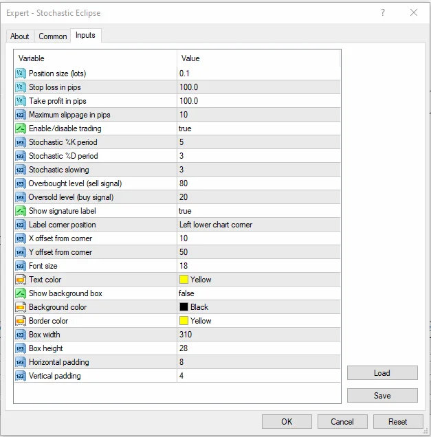The image size is (431, 437).
Task: Click the icon beside Stochastic slowing
Action: coord(21,170)
